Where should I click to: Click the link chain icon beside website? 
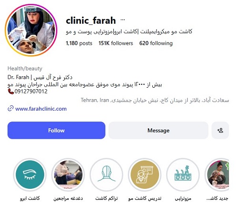pos(10,109)
